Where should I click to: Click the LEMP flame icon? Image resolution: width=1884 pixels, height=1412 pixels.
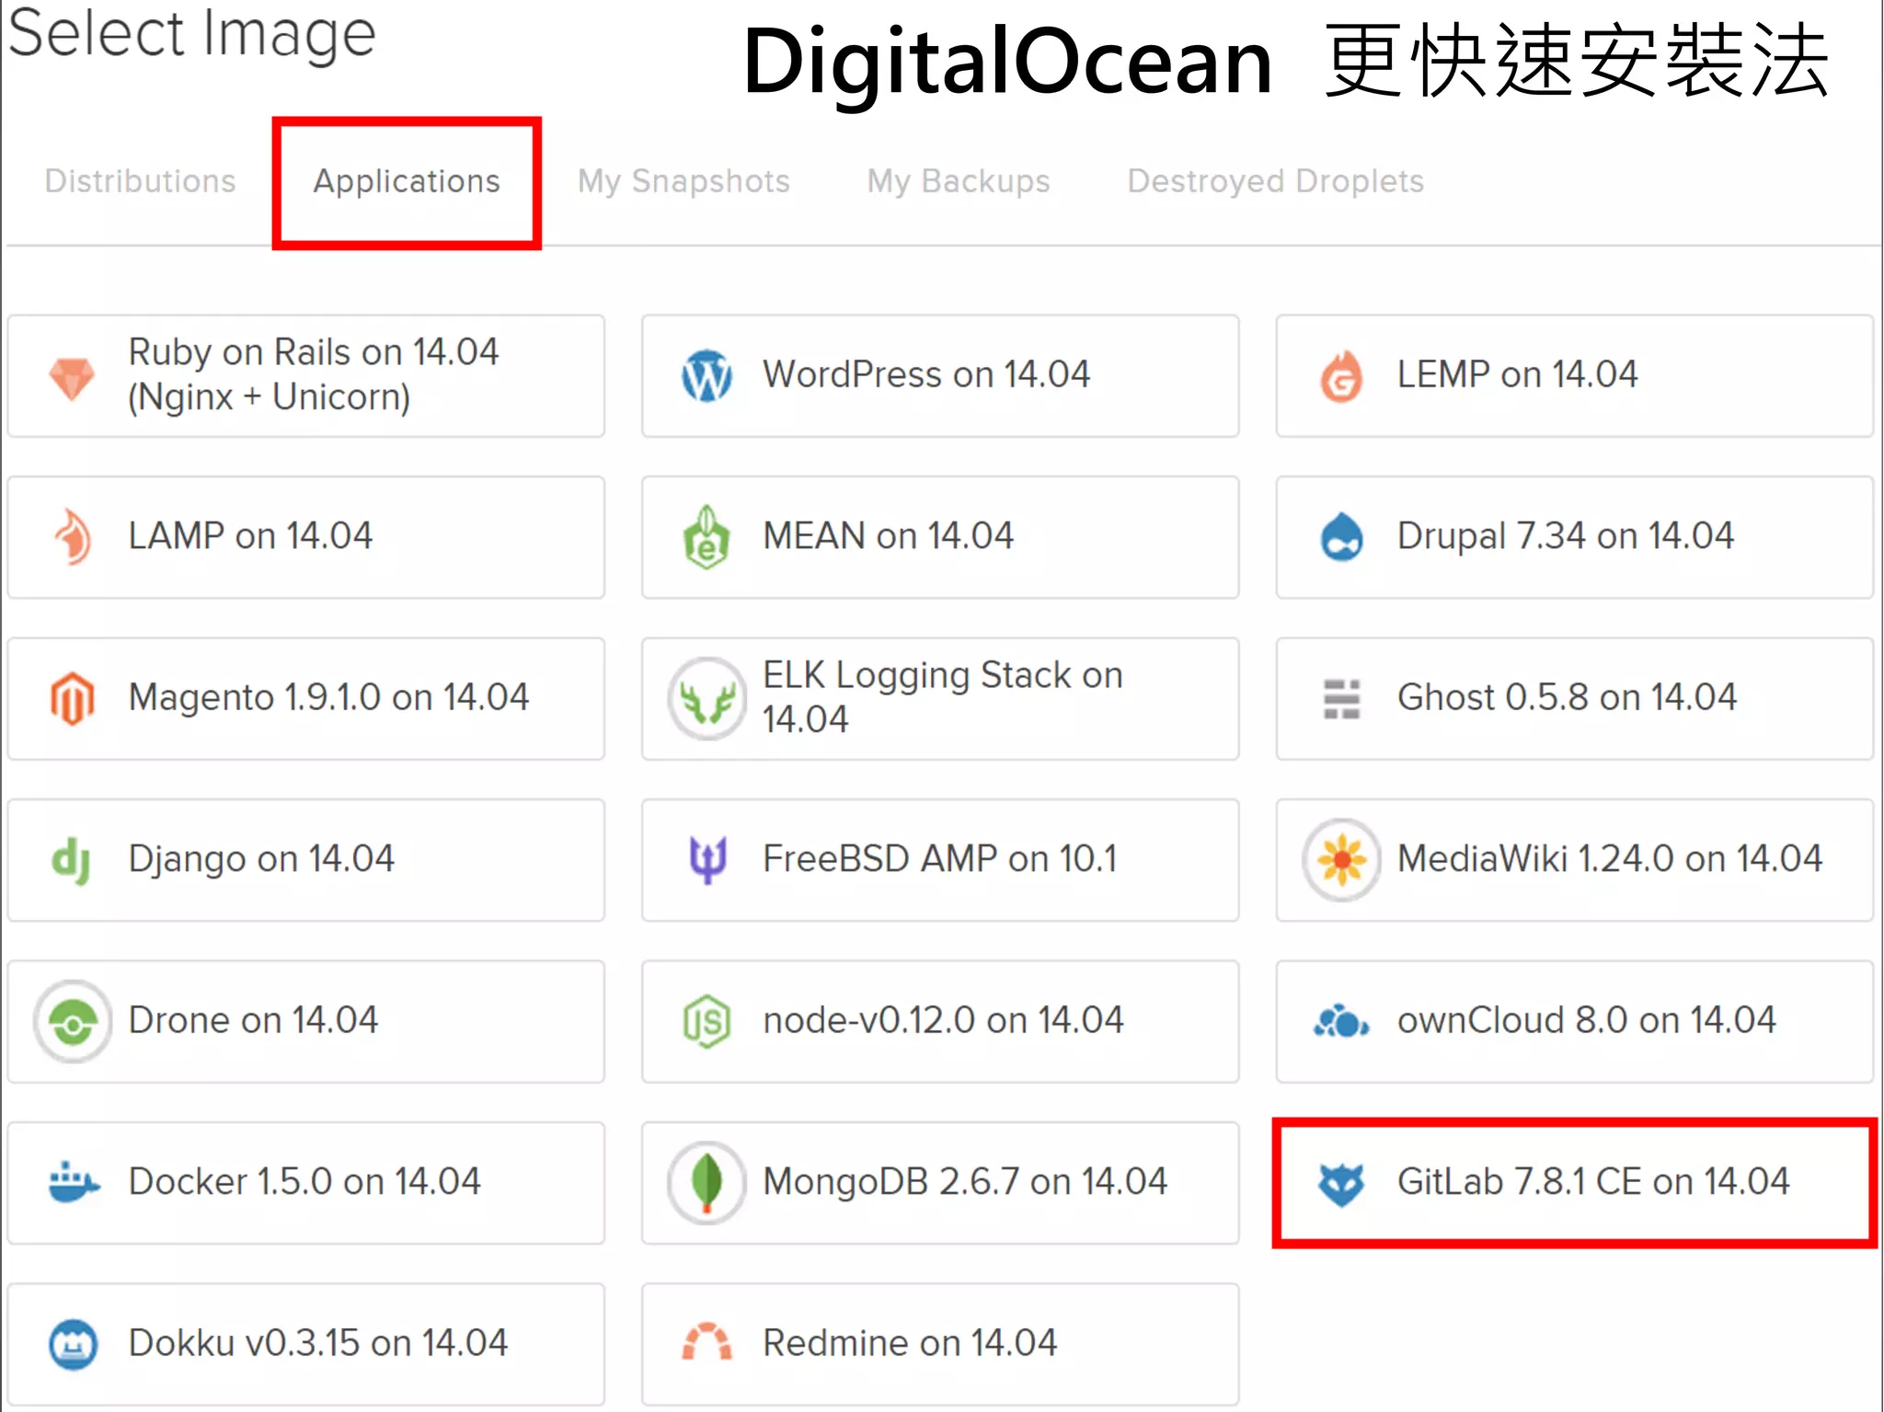pyautogui.click(x=1341, y=377)
